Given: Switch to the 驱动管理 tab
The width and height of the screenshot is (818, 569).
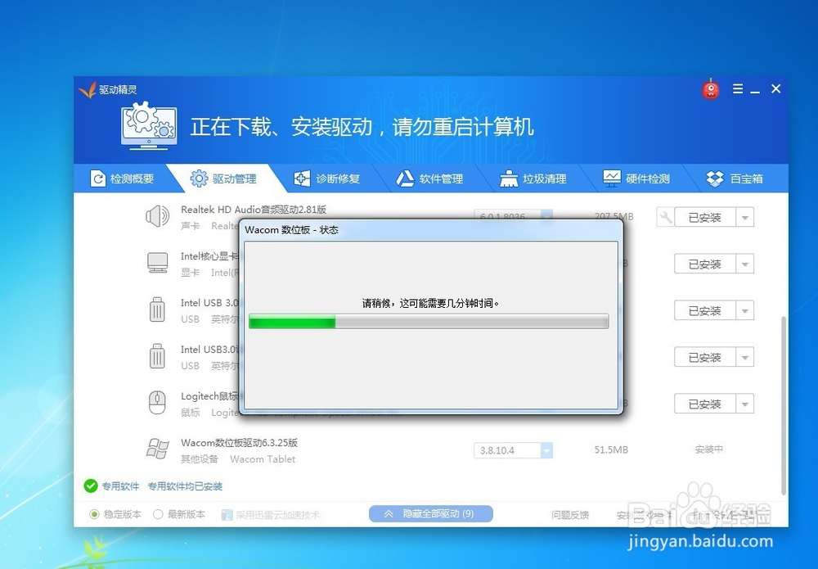Looking at the screenshot, I should 223,179.
